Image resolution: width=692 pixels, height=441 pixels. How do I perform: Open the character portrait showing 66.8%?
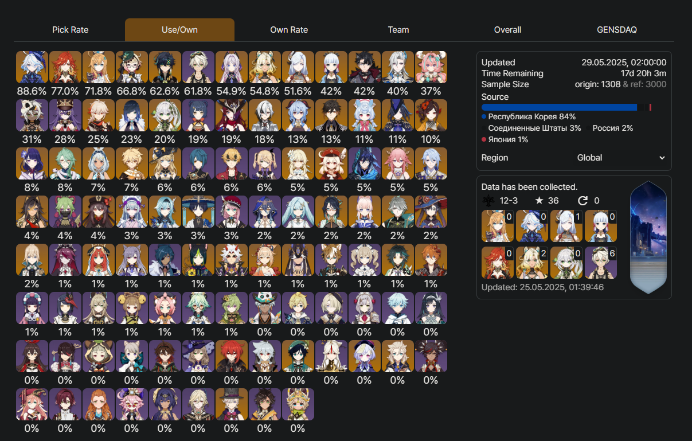coord(131,68)
